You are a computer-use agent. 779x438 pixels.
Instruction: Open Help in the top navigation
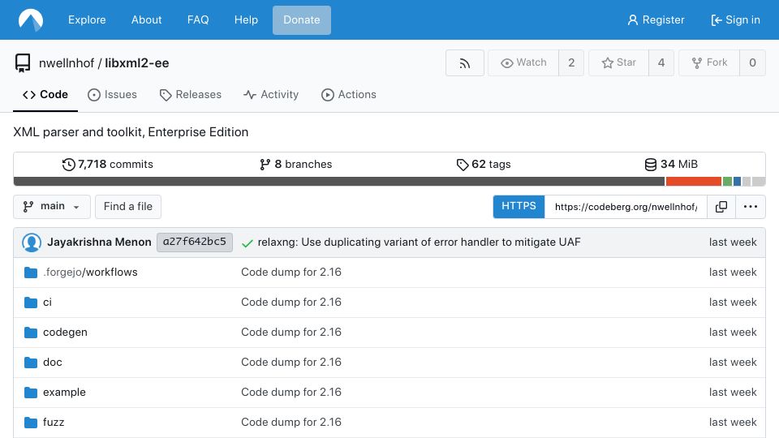coord(246,19)
